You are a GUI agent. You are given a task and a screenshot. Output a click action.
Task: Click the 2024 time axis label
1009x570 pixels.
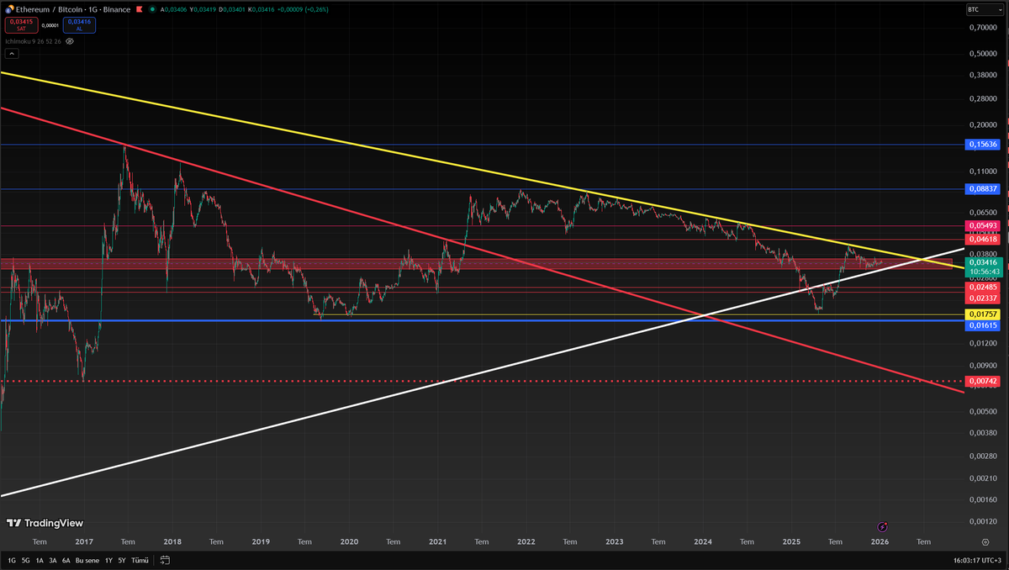click(x=704, y=542)
